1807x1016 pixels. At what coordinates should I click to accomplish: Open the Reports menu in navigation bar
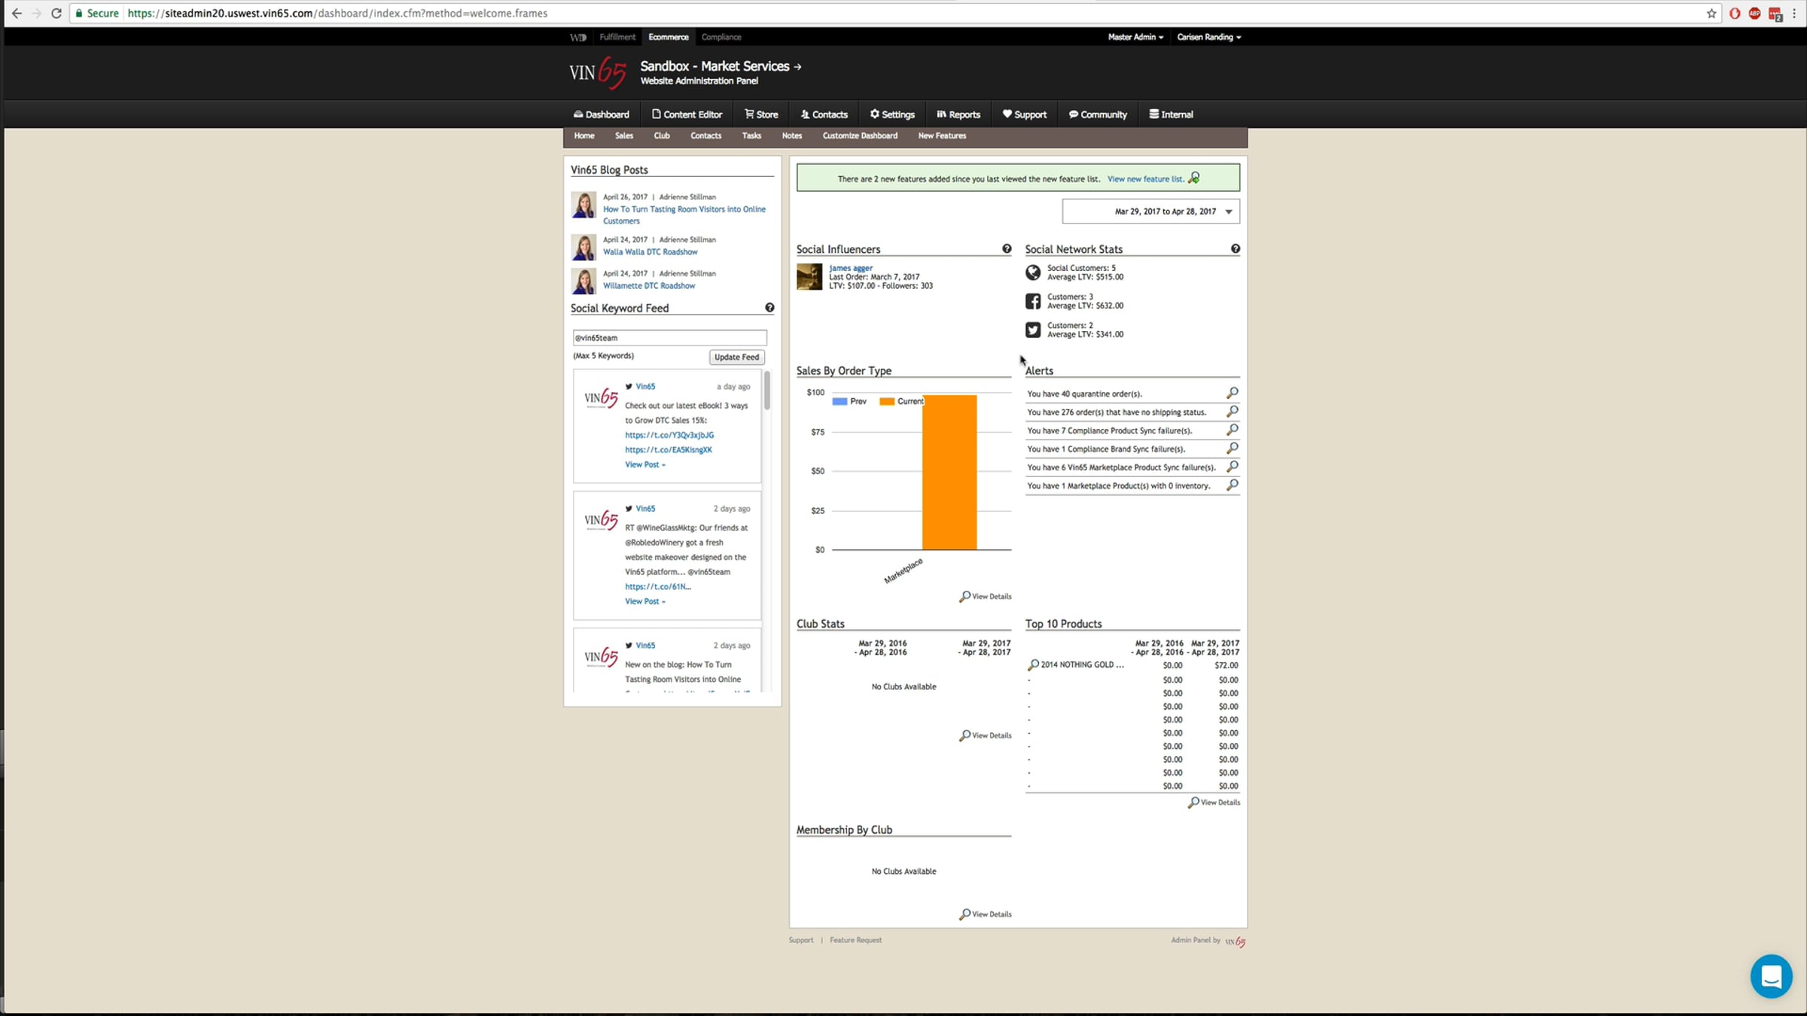pos(958,114)
